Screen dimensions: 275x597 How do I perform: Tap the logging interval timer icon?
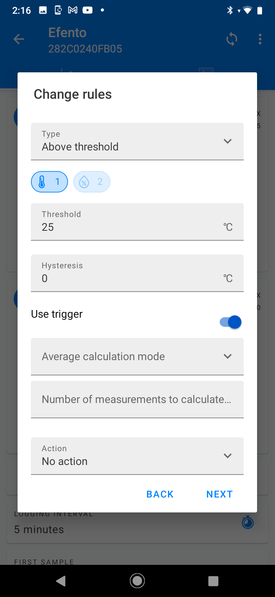click(248, 522)
